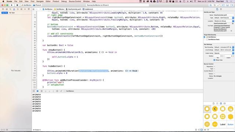
Task: Open the Location dropdown
Action: 224,21
